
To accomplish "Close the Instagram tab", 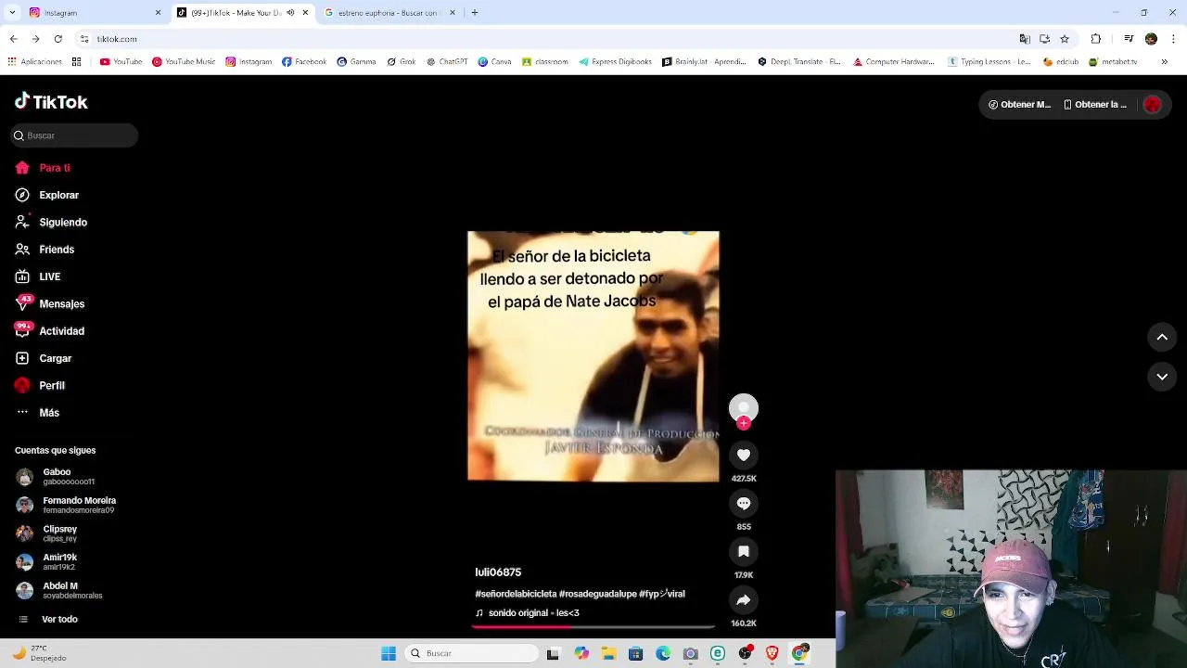I will pos(158,13).
